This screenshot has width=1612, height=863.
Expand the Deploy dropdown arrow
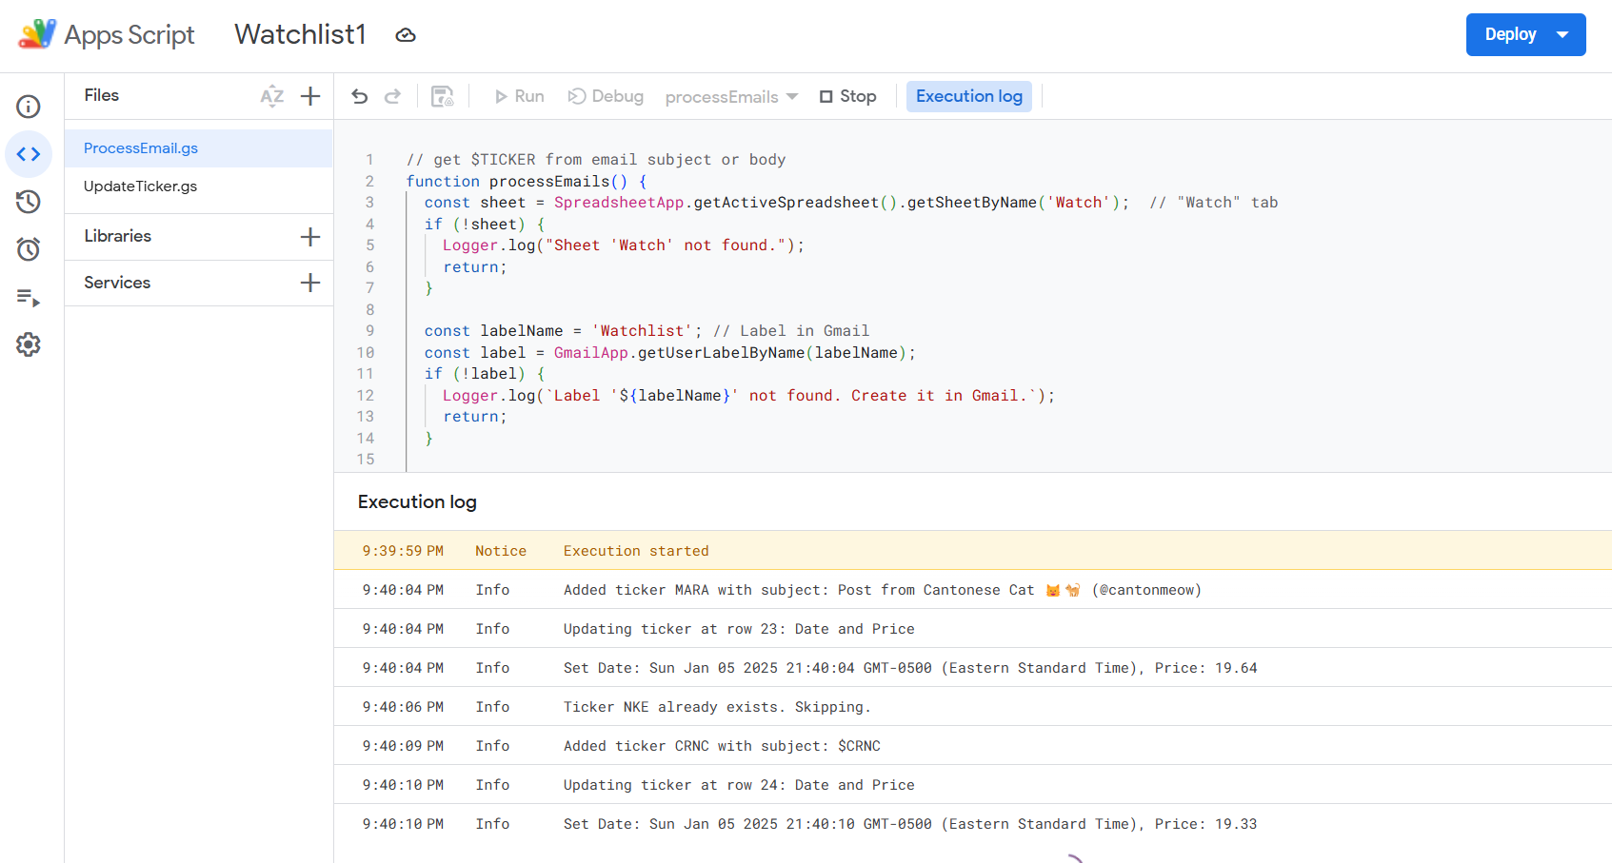[1562, 35]
